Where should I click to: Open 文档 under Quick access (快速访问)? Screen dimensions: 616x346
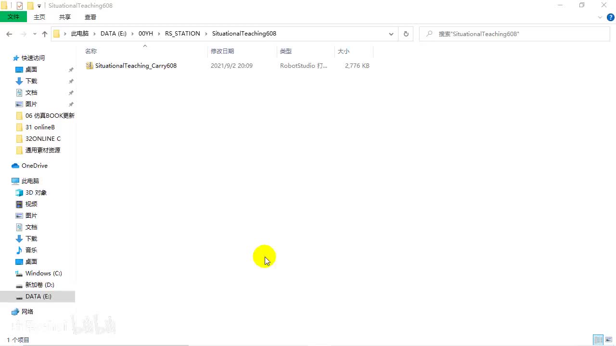pos(31,92)
